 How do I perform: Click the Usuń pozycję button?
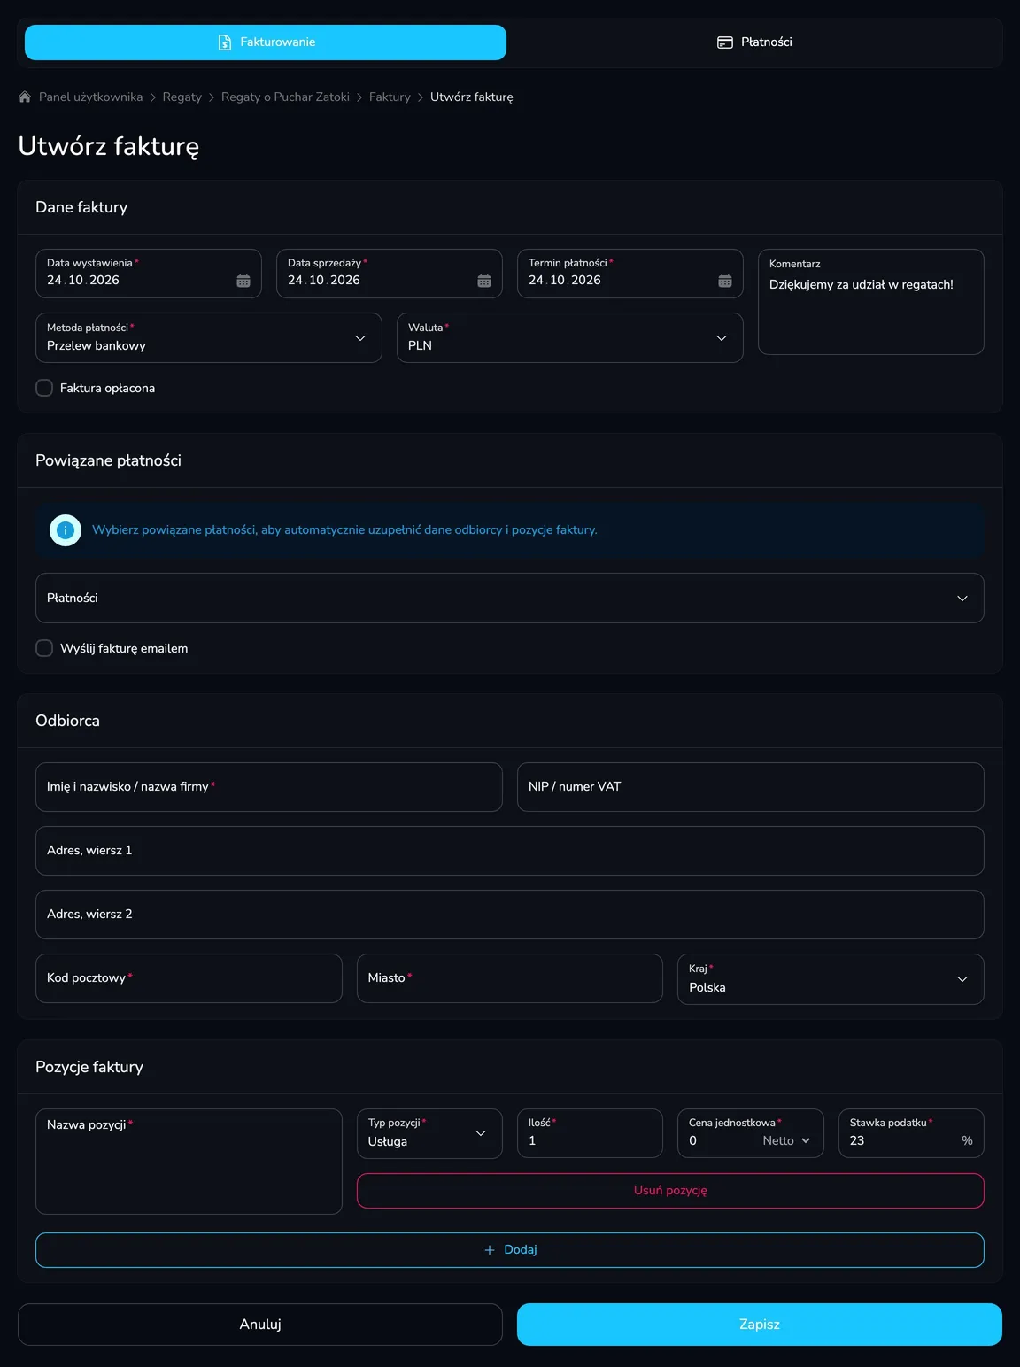coord(670,1191)
